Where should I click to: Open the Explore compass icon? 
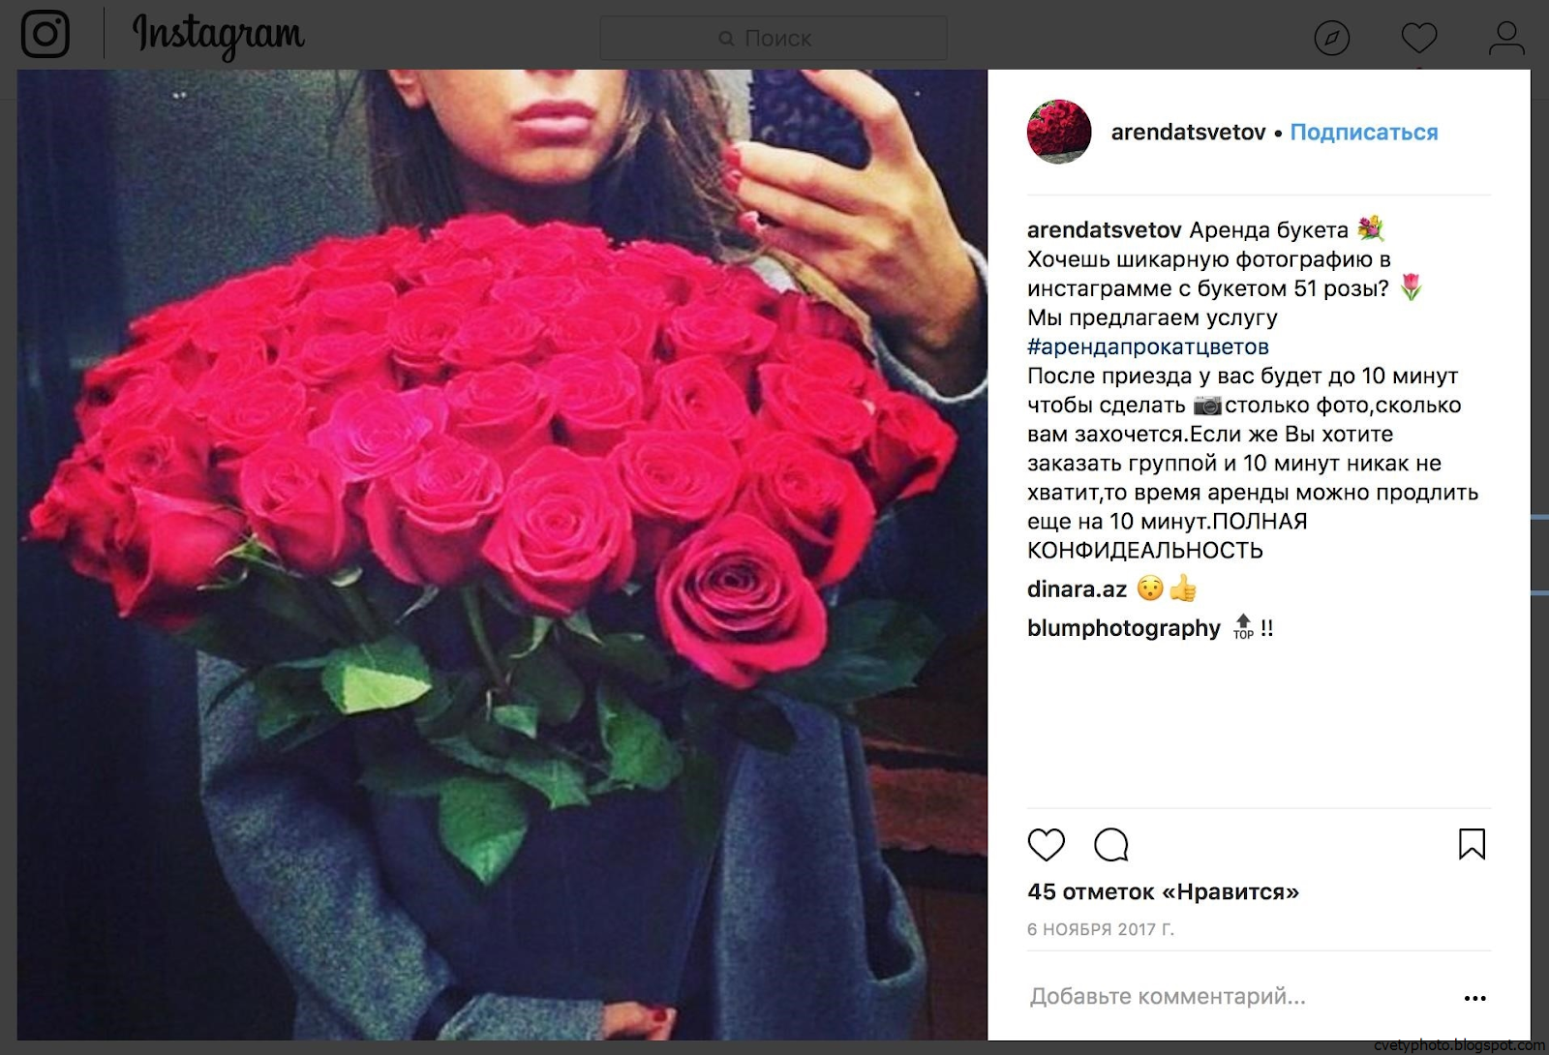coord(1332,39)
